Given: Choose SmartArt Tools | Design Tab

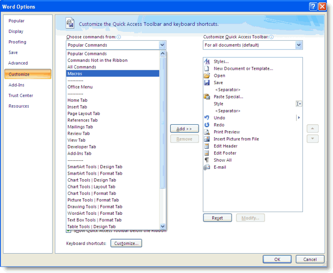Looking at the screenshot, I should pyautogui.click(x=113, y=167).
